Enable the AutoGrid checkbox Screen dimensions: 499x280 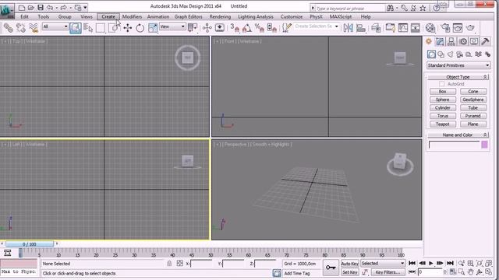(442, 84)
